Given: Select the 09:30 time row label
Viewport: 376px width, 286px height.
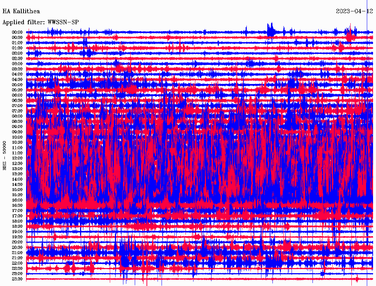Looking at the screenshot, I should [17, 132].
